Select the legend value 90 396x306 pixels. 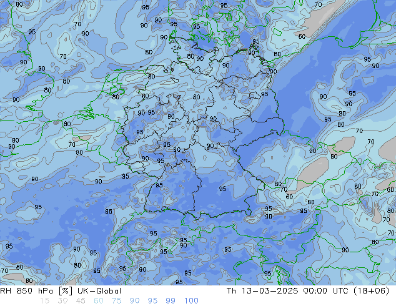tap(134, 301)
